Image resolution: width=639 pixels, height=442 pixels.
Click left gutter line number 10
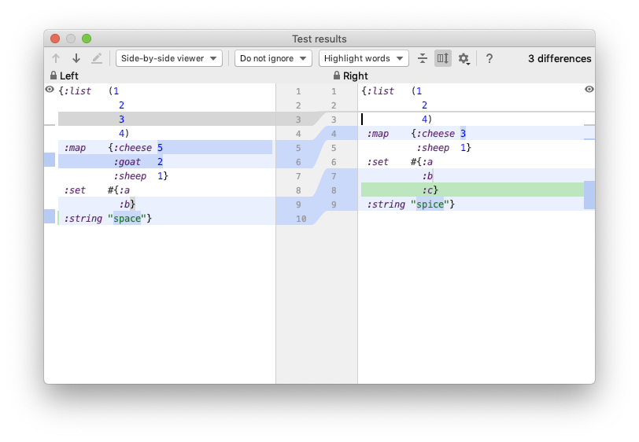coord(301,219)
